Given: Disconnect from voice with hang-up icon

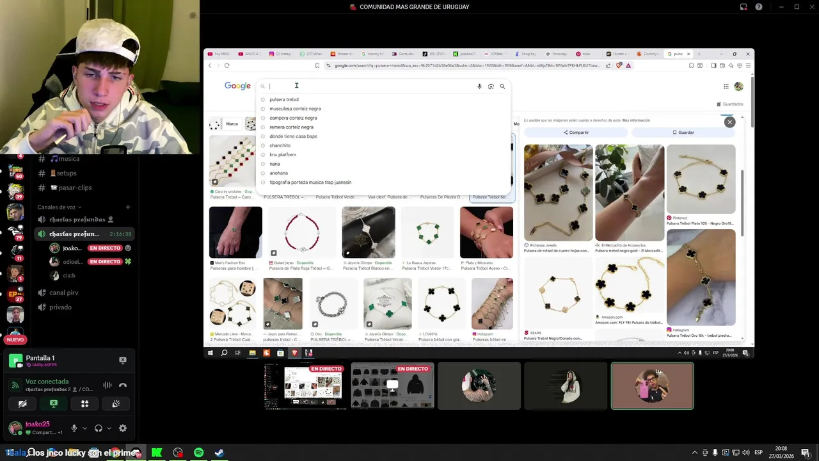Looking at the screenshot, I should 123,385.
